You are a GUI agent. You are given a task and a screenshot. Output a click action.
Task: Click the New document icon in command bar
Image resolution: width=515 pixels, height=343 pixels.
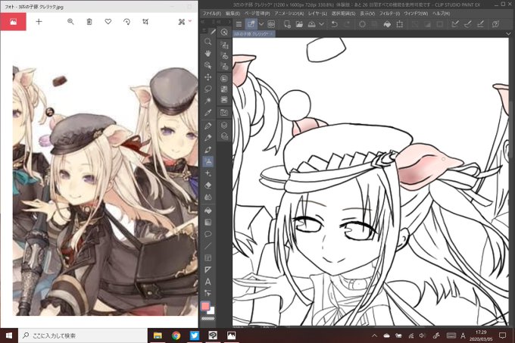coord(287,24)
